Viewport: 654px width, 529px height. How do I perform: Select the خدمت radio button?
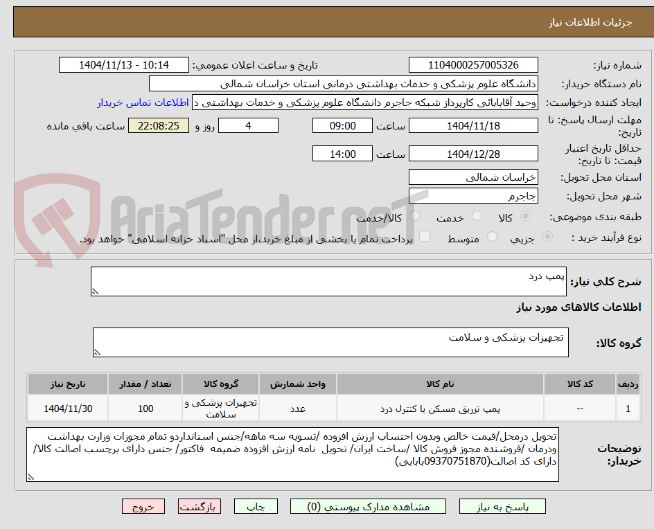click(x=477, y=216)
